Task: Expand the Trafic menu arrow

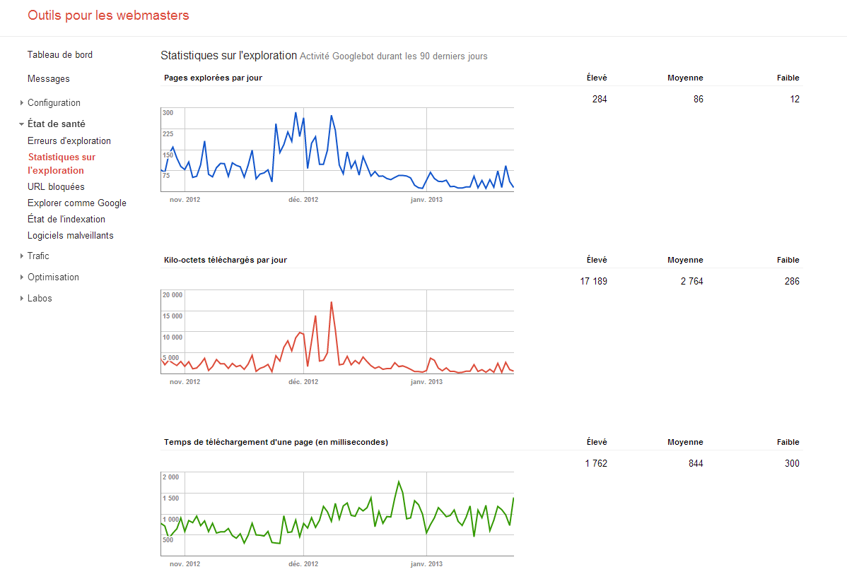Action: coord(22,256)
